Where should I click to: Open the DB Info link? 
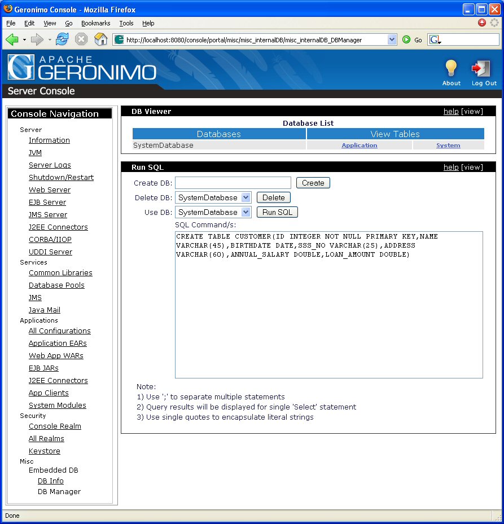pyautogui.click(x=50, y=481)
